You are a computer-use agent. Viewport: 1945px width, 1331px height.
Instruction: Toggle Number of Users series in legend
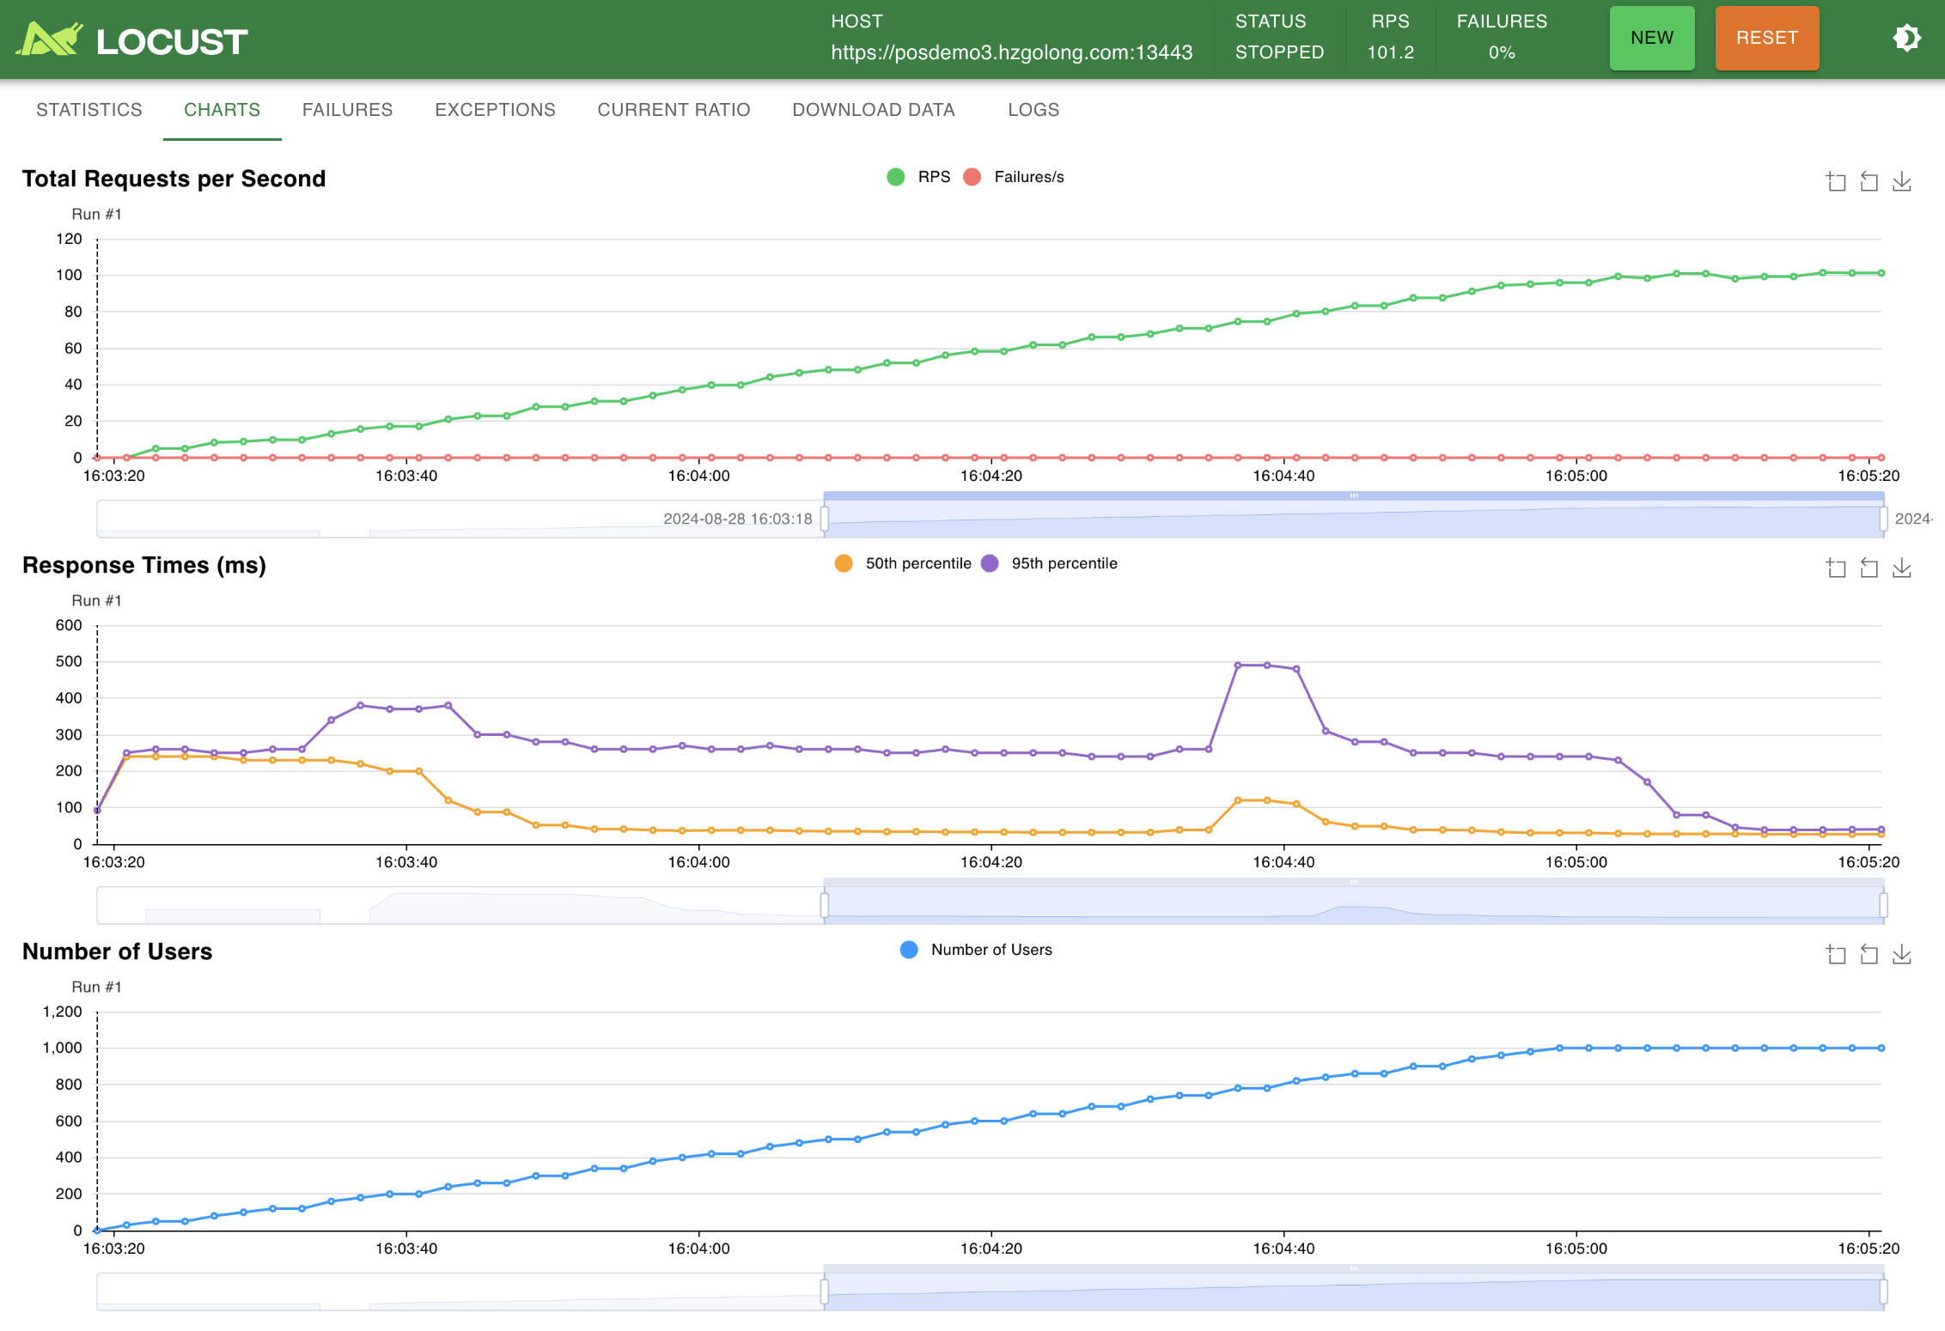pos(976,950)
